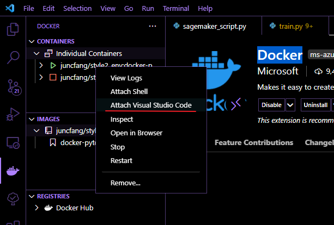The image size is (334, 225).
Task: Click Python icon on train.py tab
Action: [x=272, y=26]
